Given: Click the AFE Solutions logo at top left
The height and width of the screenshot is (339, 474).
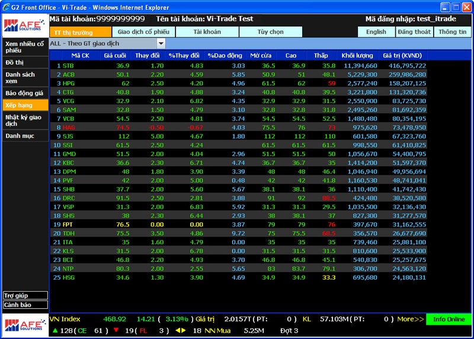Looking at the screenshot, I should coord(24,25).
